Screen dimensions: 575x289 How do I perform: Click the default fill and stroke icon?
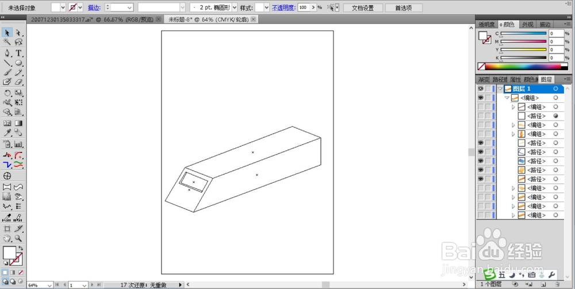coord(5,263)
